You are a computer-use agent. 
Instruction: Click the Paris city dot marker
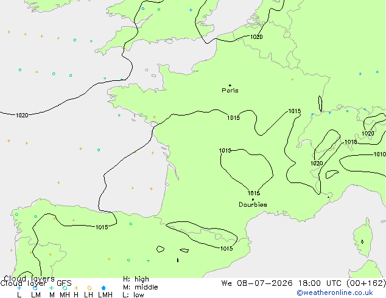click(230, 85)
